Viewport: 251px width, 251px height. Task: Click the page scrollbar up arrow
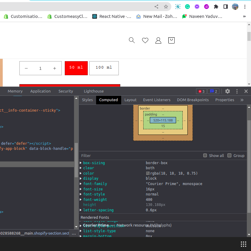[x=249, y=24]
